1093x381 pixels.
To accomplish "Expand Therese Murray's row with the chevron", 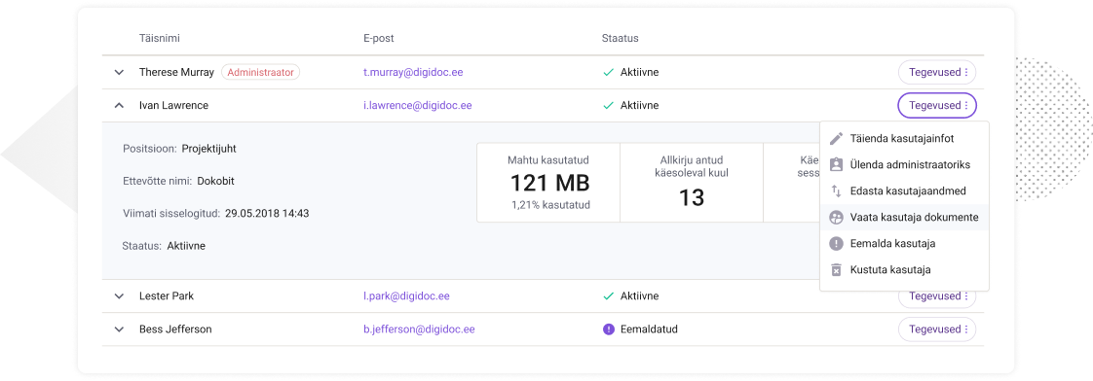I will pyautogui.click(x=119, y=72).
